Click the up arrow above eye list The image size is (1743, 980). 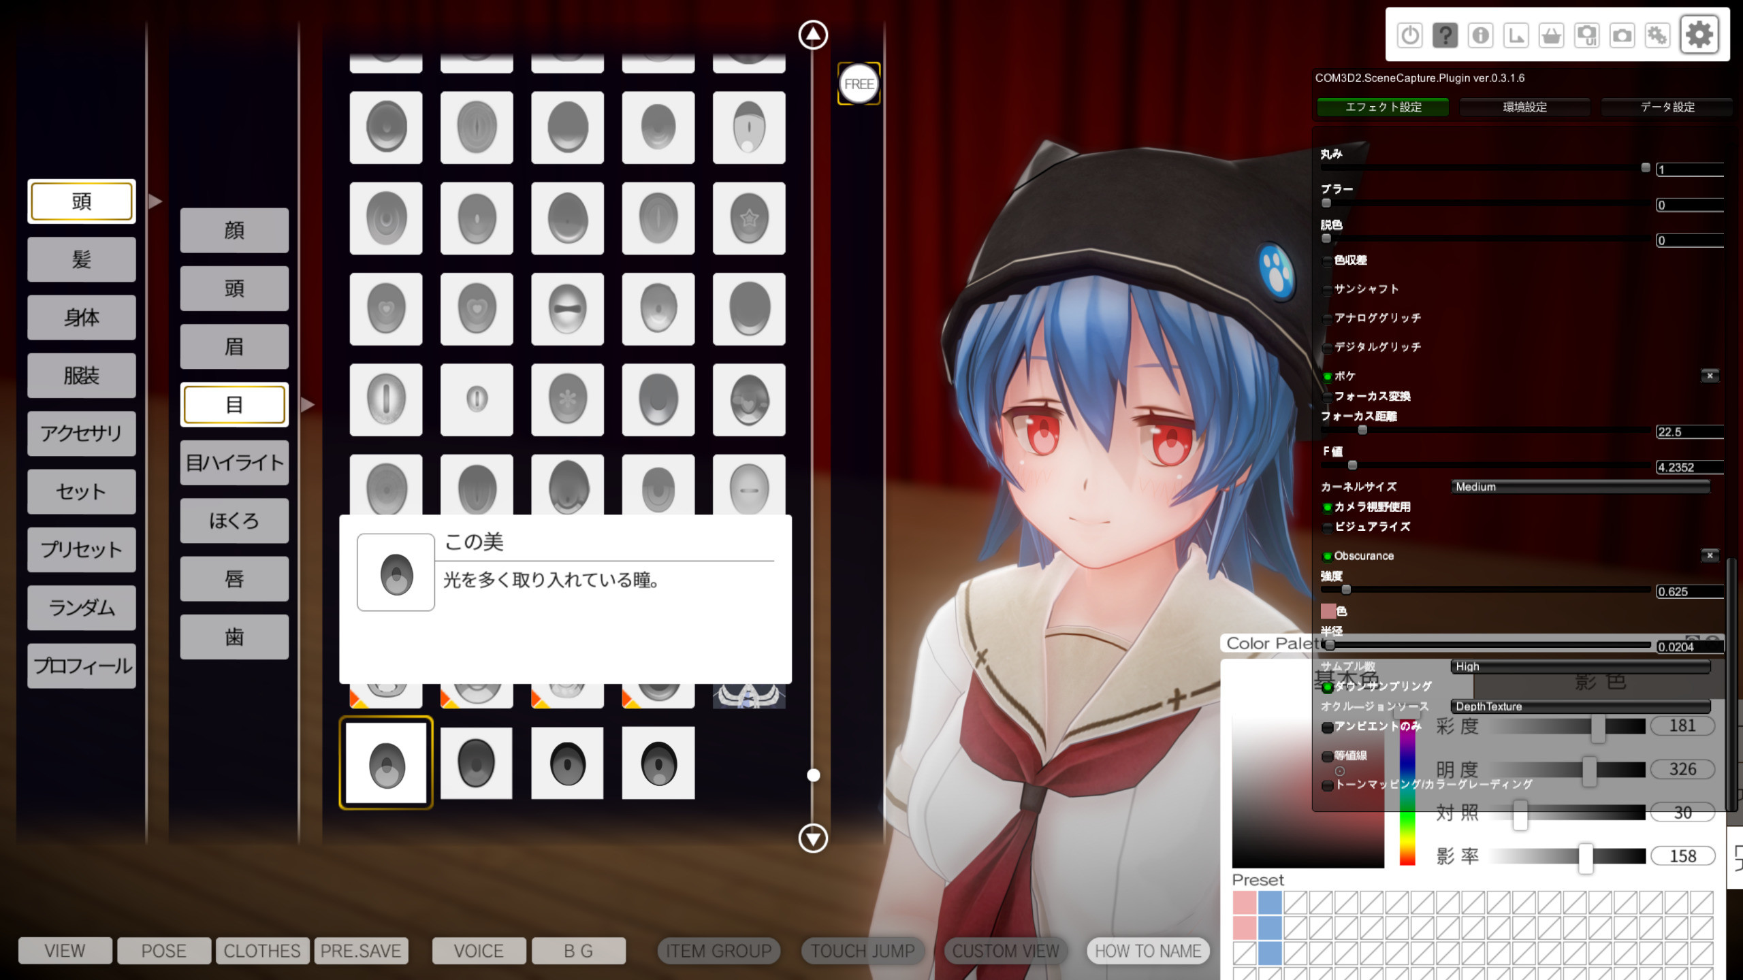(x=813, y=35)
